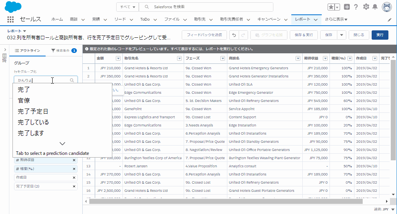Screen dimensions: 397x214
Task: Click the グラフを追加 button
Action: click(269, 35)
